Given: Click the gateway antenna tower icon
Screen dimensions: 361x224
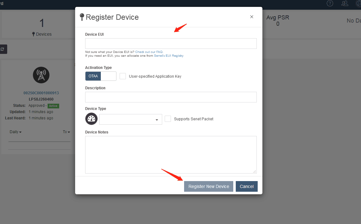Looking at the screenshot, I should coord(41,75).
